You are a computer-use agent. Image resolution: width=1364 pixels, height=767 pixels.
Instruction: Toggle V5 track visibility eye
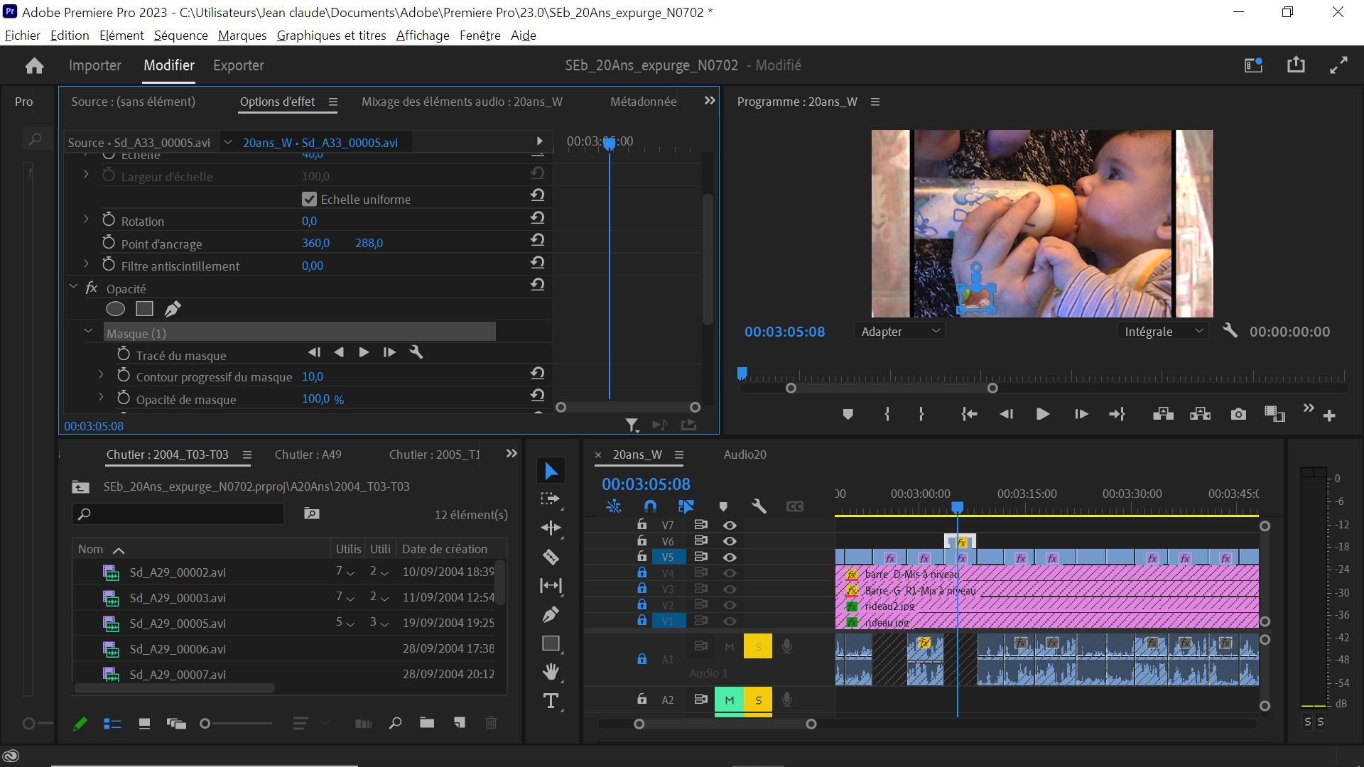(730, 557)
